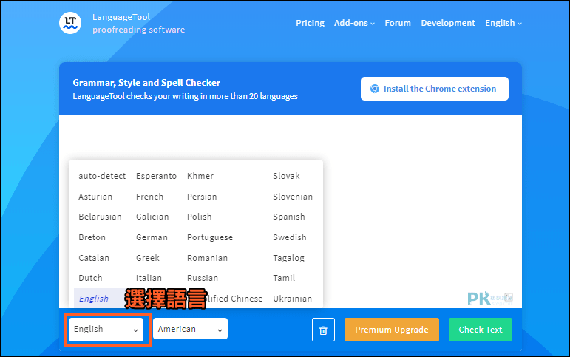
Task: Expand the Add-ons menu
Action: coord(354,23)
